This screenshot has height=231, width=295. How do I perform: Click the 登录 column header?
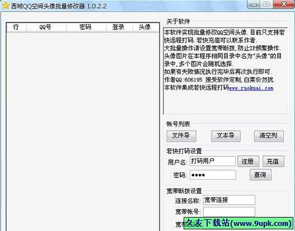click(119, 27)
